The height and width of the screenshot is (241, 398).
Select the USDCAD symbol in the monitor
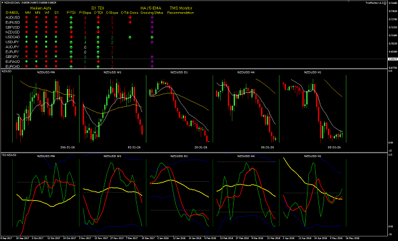13,37
